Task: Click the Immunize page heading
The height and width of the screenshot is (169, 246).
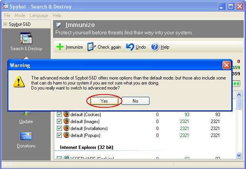Action: click(80, 25)
